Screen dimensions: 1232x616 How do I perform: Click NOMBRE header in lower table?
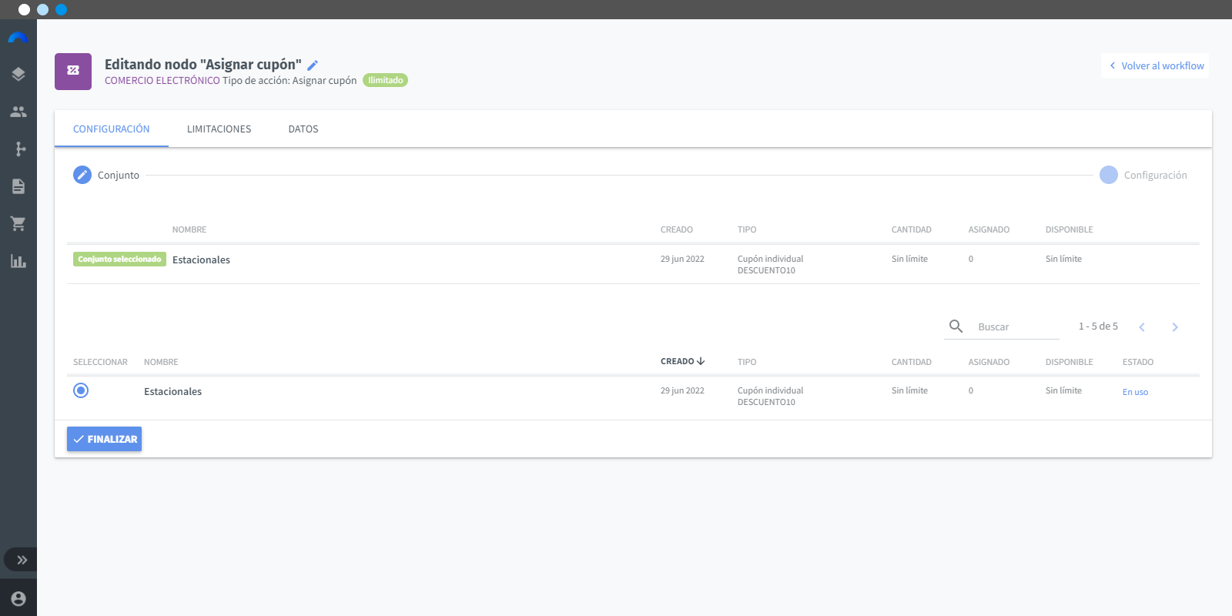tap(161, 362)
